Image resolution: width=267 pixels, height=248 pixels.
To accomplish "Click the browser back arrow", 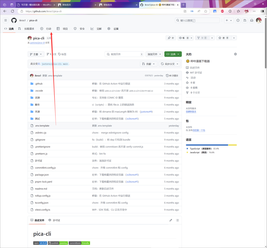I will [x=5, y=11].
